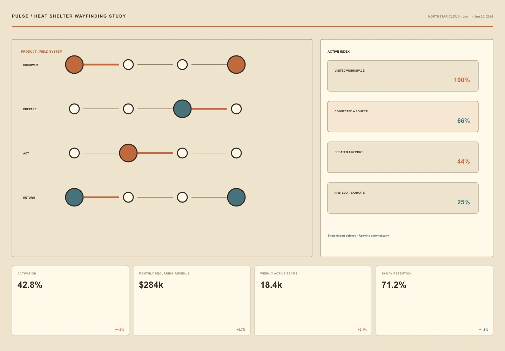Click the Product / Field System label
The image size is (505, 351).
click(x=41, y=52)
